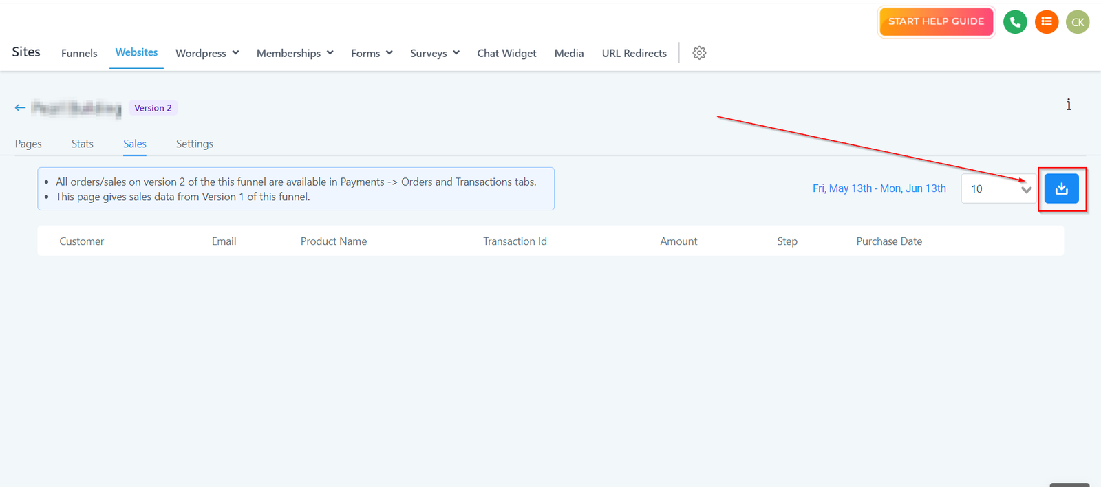This screenshot has height=487, width=1101.
Task: Open the orange checklist icon
Action: 1047,22
